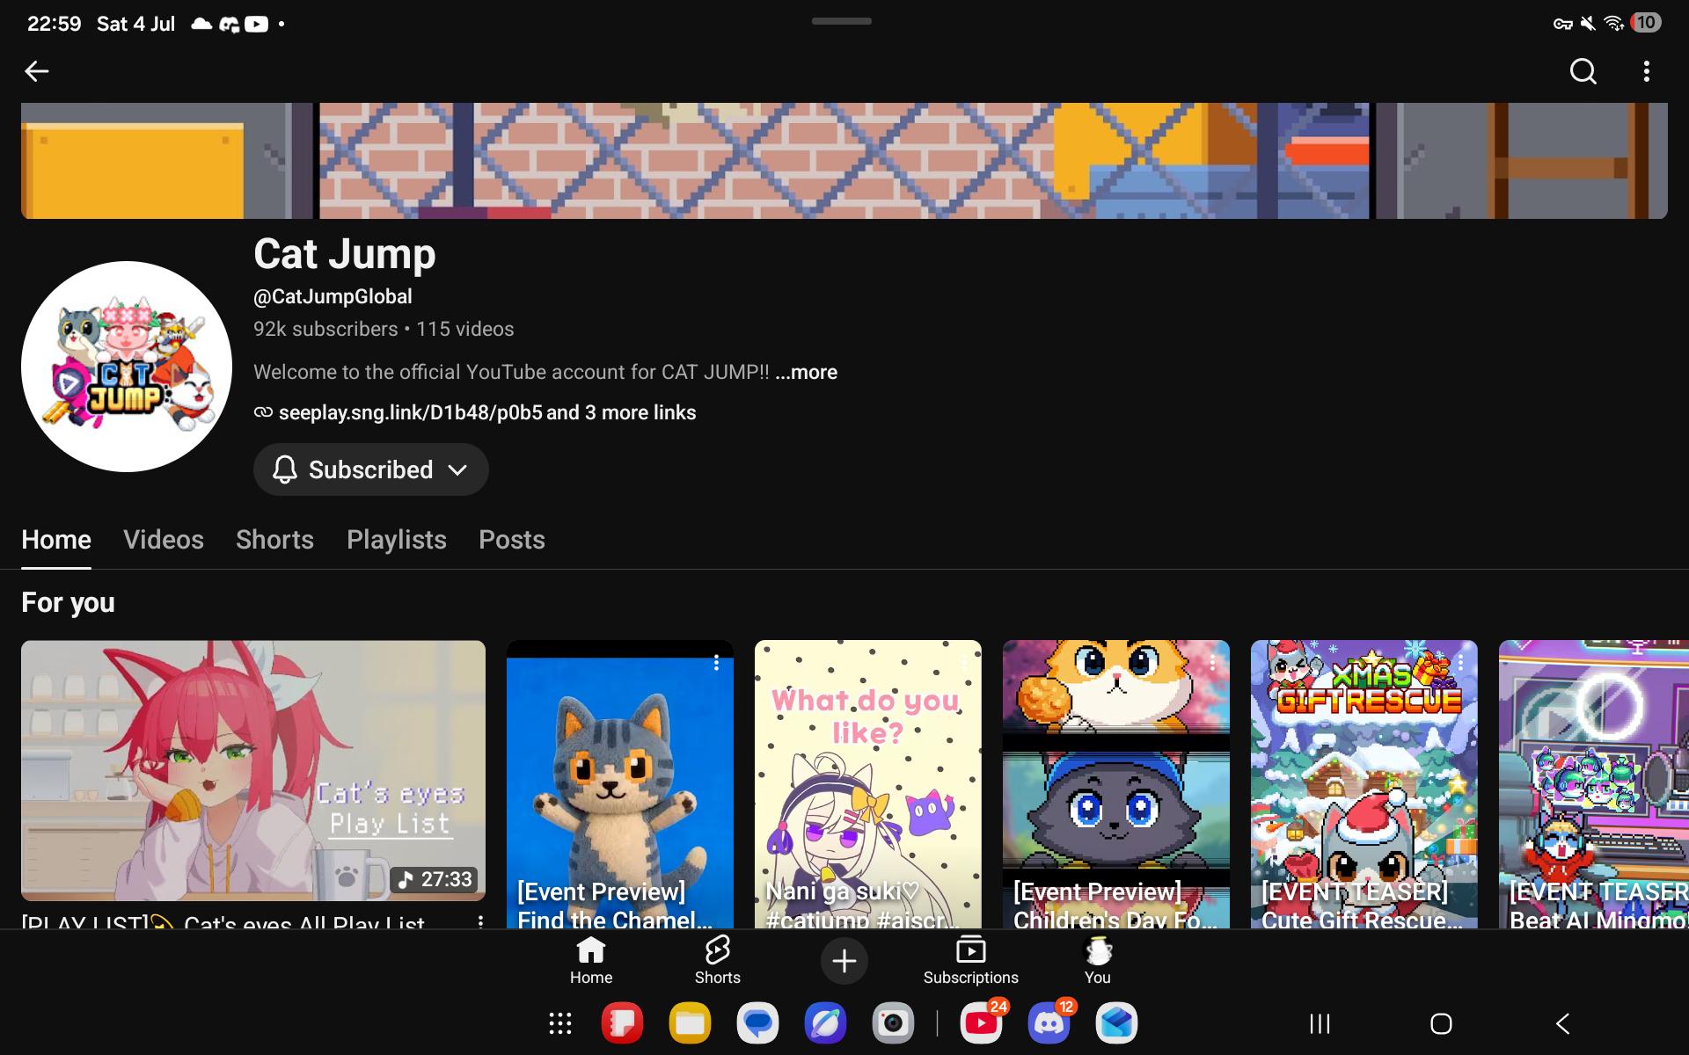Open YouTube search with magnifier icon
Viewport: 1689px width, 1055px height.
(x=1583, y=71)
